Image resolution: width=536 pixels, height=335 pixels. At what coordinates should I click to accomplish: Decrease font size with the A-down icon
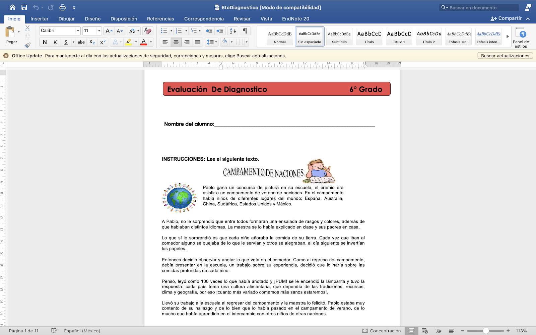coord(120,31)
